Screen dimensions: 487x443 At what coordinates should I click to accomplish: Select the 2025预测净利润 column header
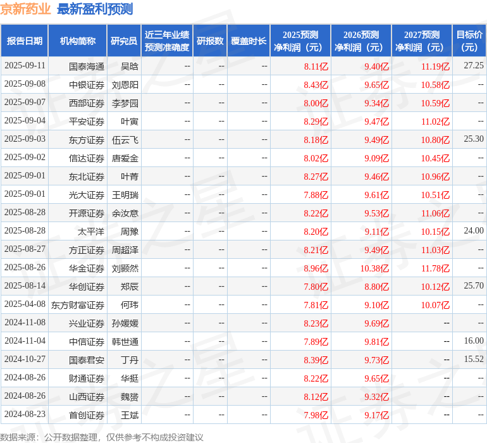300,41
